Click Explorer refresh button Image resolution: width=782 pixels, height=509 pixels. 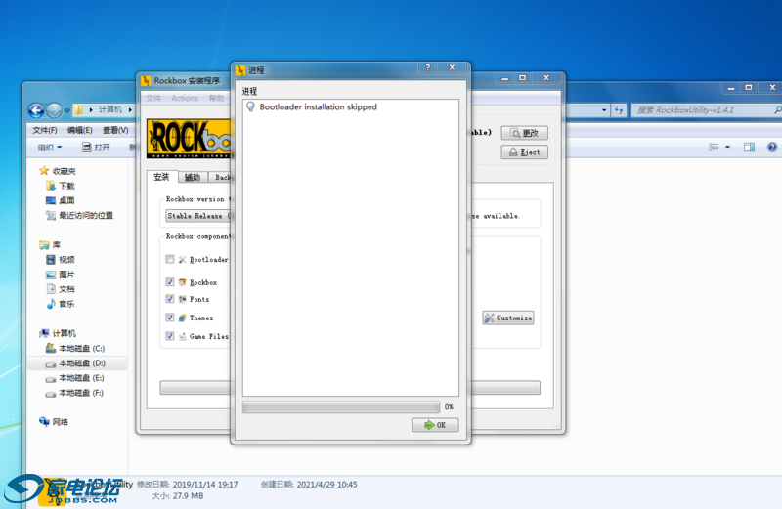[619, 110]
